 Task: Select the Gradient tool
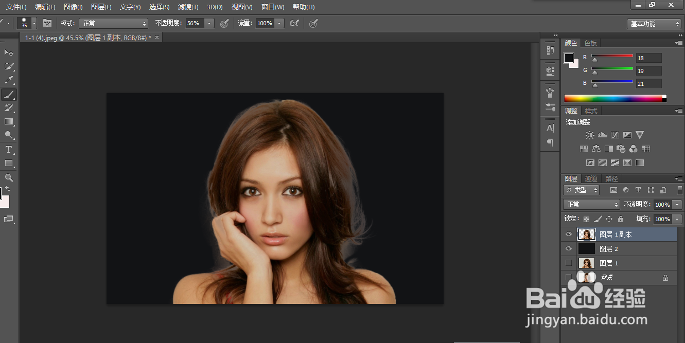coord(9,122)
